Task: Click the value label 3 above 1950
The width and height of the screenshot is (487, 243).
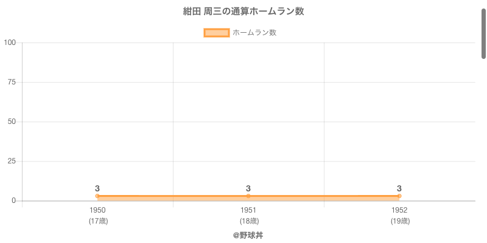Action: (x=97, y=188)
